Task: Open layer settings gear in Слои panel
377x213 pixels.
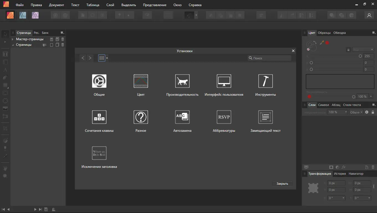Action: (367, 112)
